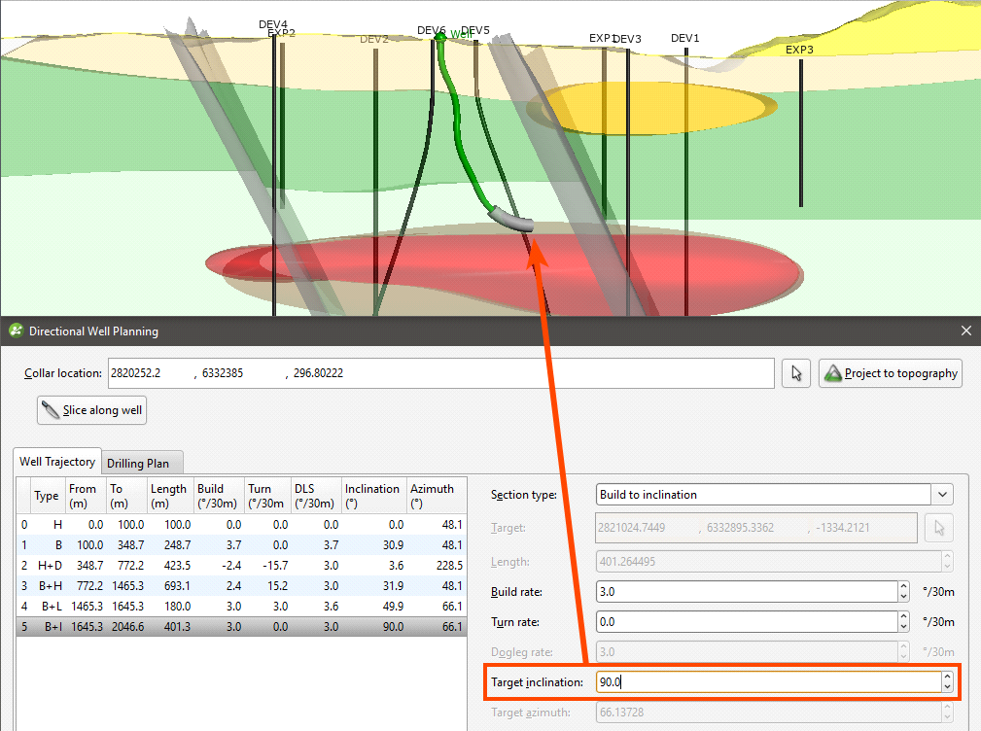Click the green Well collar marker in the scene

pos(440,37)
